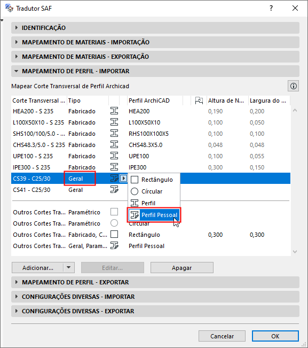This screenshot has width=308, height=348.
Task: Click the info button beside Mapear Corte Transversal
Action: [x=294, y=86]
